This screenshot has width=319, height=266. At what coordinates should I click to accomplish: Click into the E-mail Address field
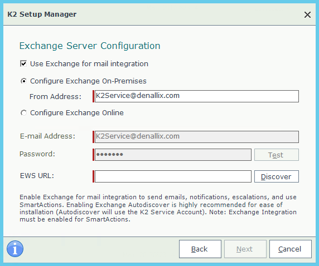[x=197, y=137]
